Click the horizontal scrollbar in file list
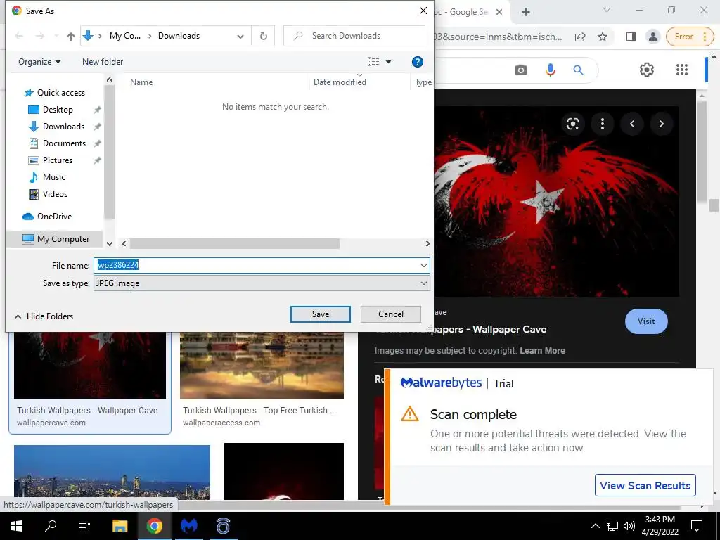The height and width of the screenshot is (540, 720). (234, 244)
